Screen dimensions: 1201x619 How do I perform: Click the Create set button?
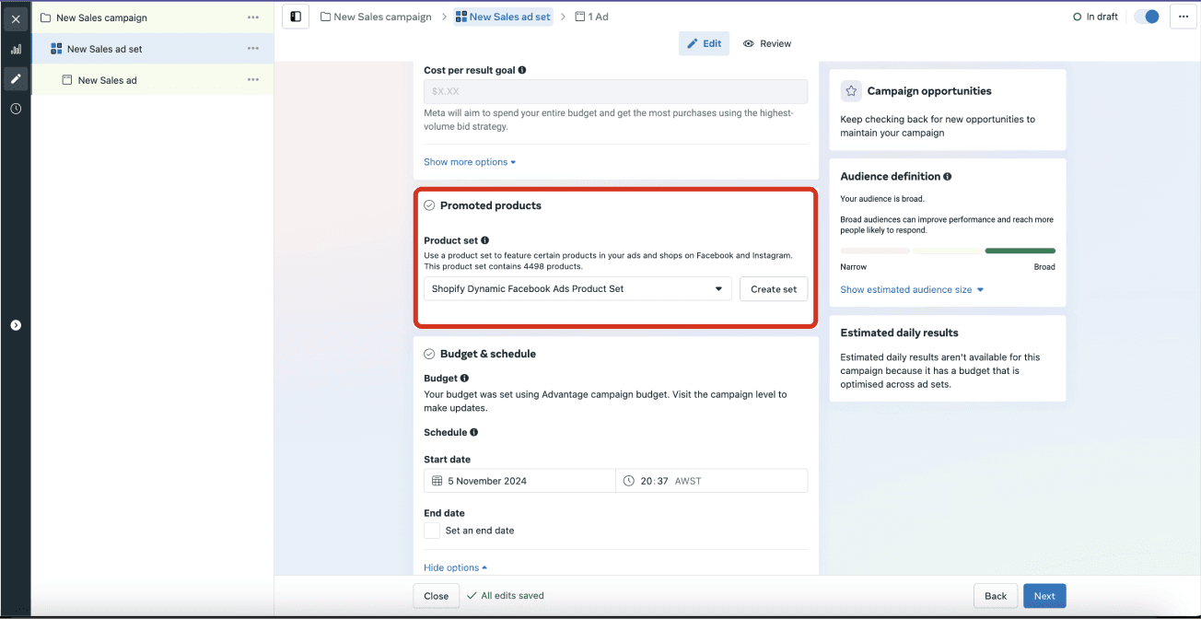click(x=774, y=288)
